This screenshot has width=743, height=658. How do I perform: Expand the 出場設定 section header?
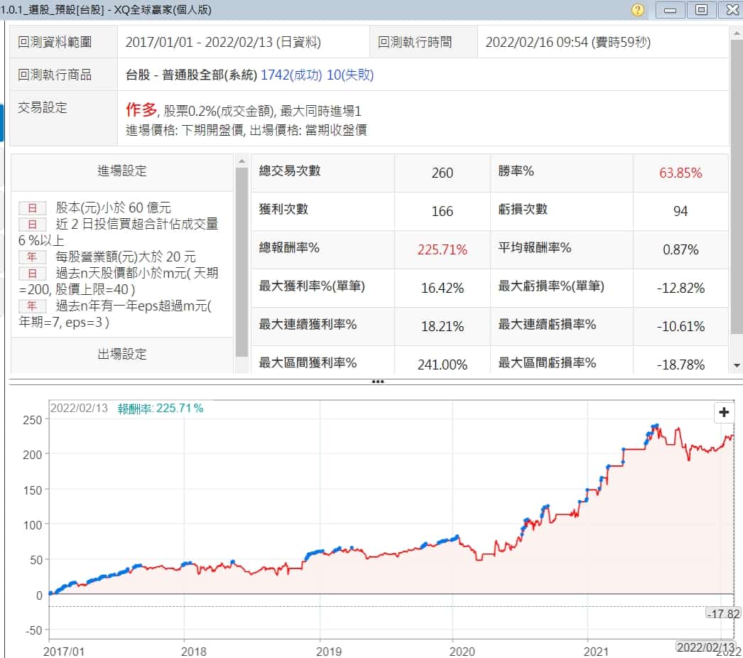[122, 354]
